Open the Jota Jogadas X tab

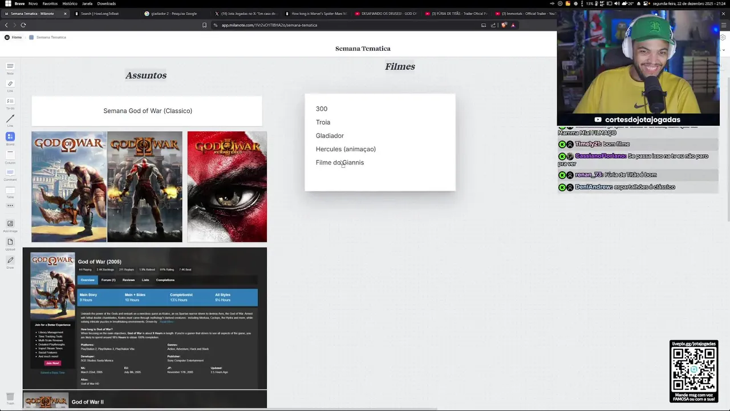pyautogui.click(x=245, y=13)
